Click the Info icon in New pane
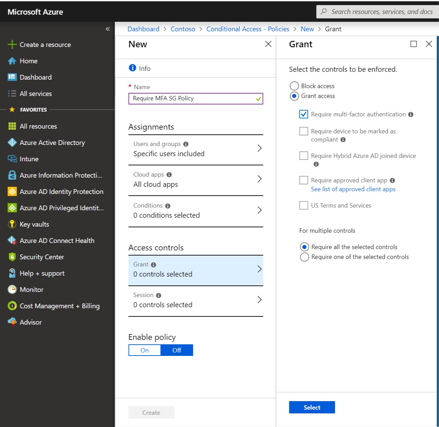 pos(132,68)
